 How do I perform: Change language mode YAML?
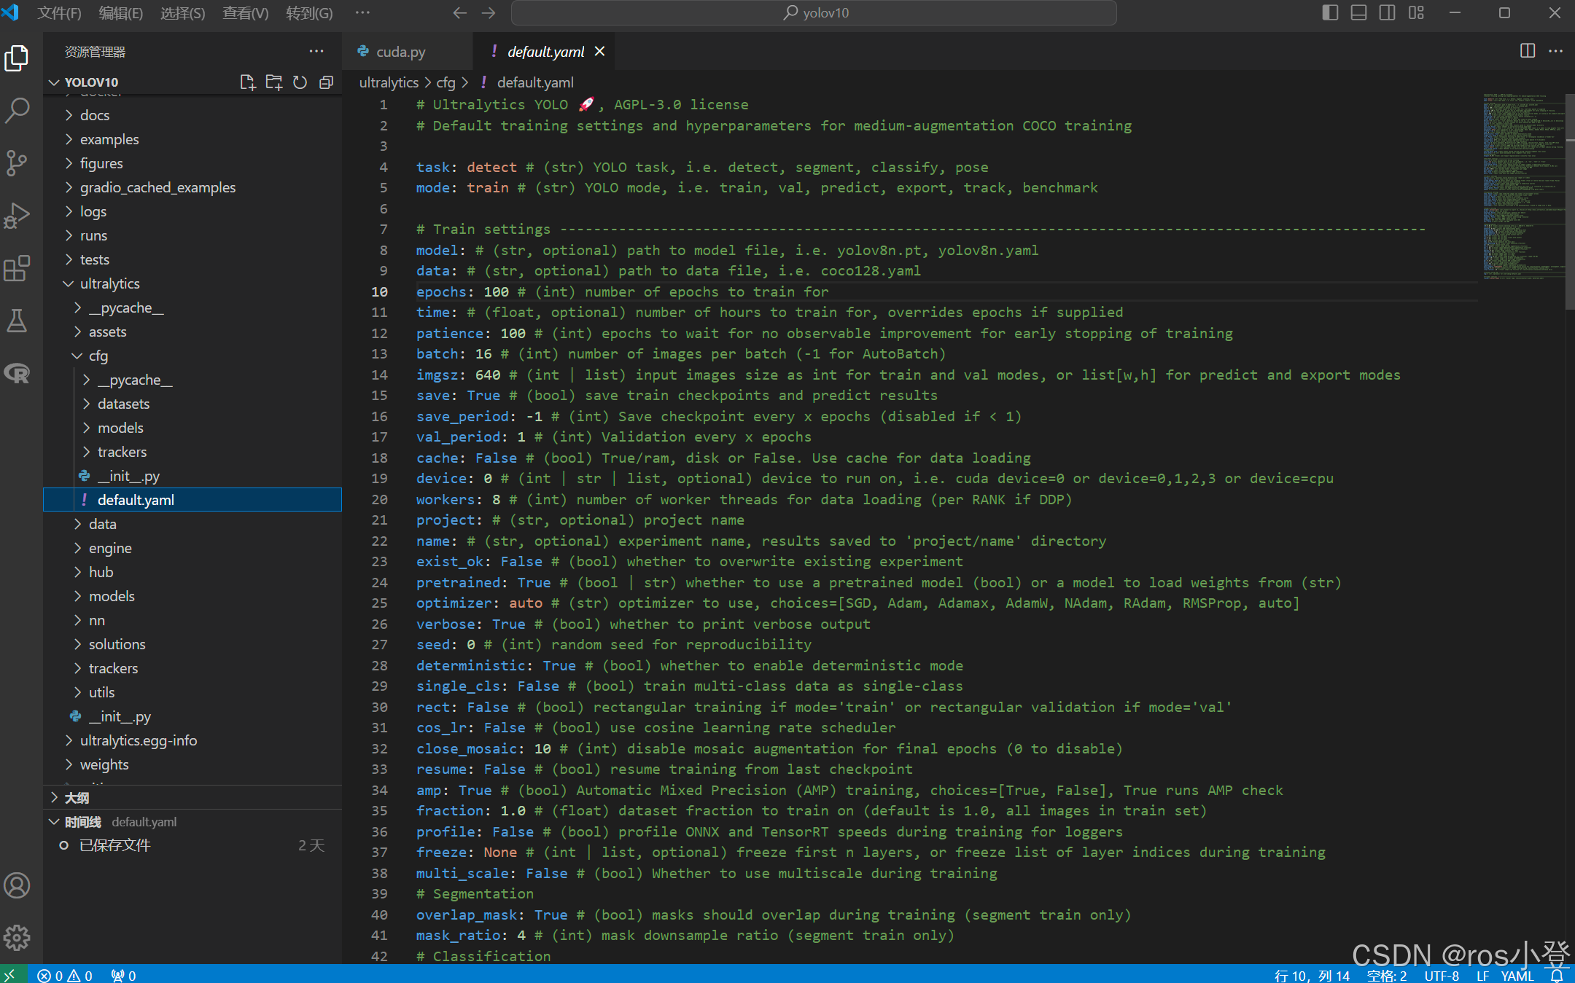pyautogui.click(x=1517, y=975)
